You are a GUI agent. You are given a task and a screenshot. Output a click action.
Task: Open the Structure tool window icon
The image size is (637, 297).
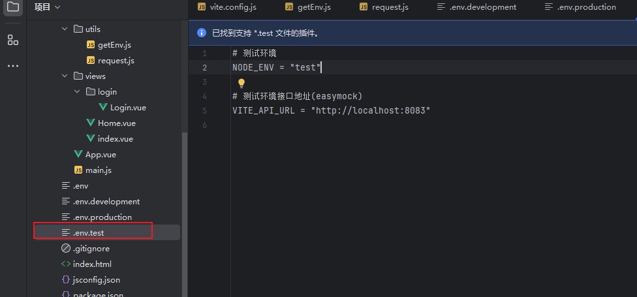[x=13, y=40]
